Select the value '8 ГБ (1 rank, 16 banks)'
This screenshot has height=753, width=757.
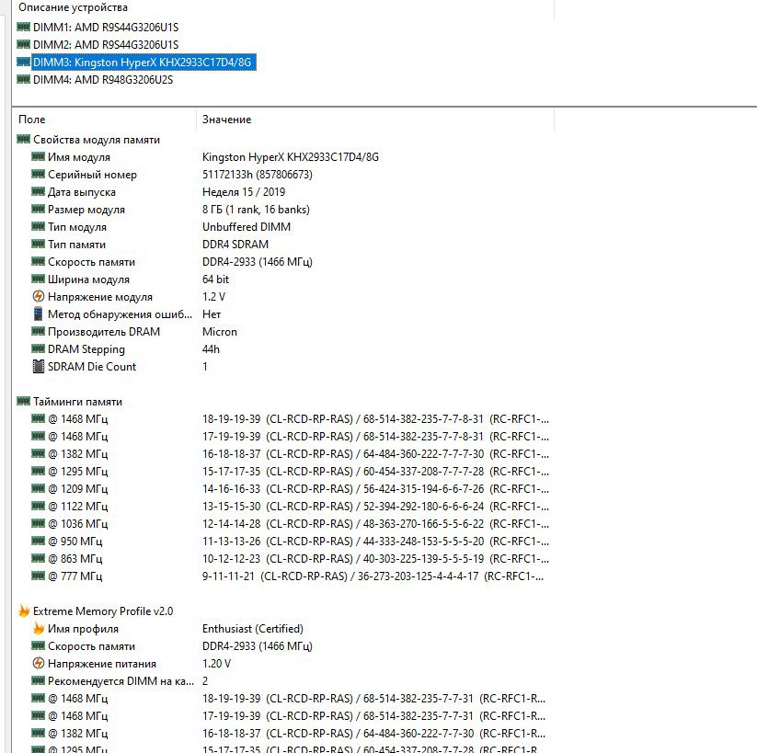[x=256, y=210]
